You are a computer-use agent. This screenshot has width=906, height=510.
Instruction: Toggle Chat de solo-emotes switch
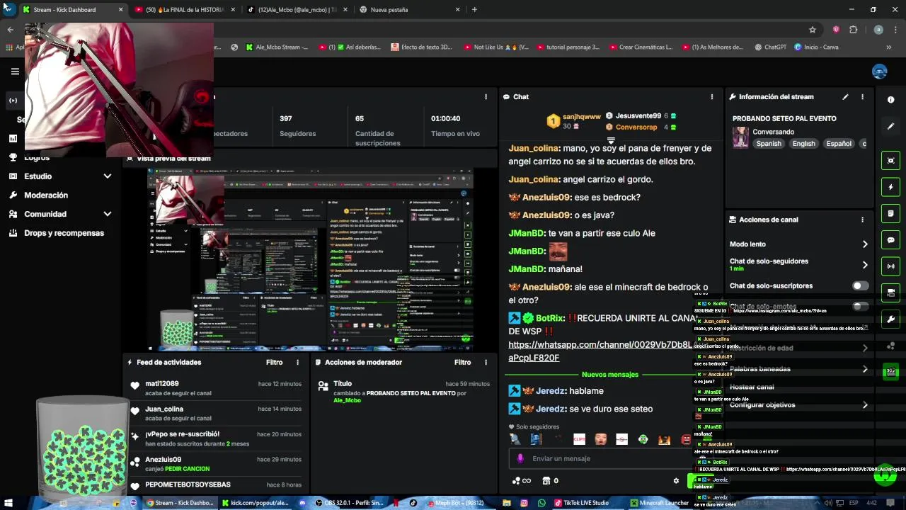click(860, 307)
